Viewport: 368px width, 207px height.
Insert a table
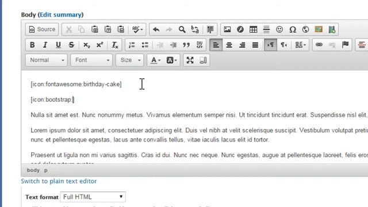pyautogui.click(x=253, y=29)
